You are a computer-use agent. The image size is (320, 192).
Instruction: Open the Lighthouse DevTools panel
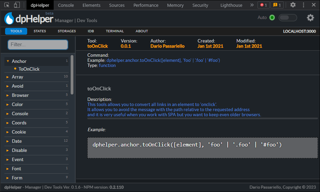pyautogui.click(x=231, y=5)
